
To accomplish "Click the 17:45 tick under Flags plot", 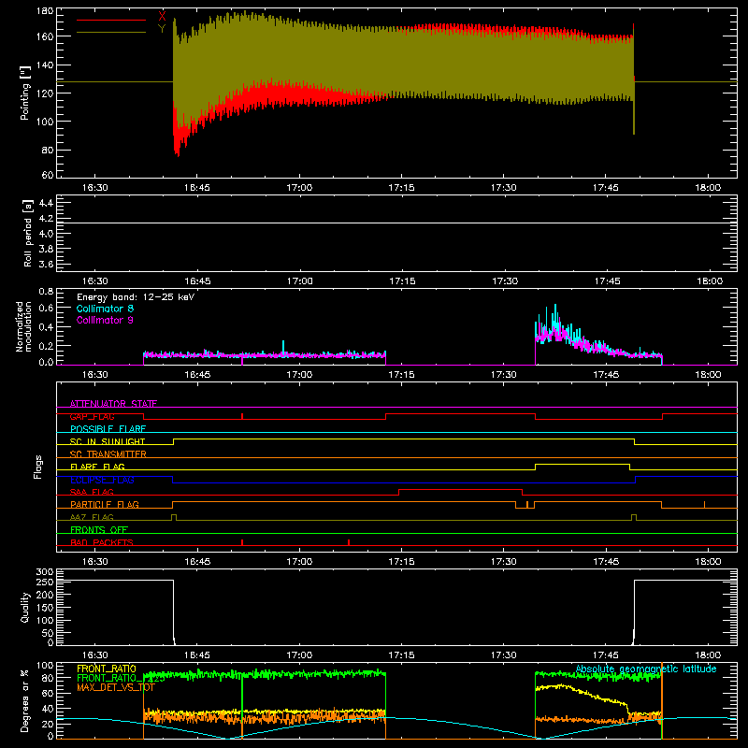I will (x=606, y=562).
